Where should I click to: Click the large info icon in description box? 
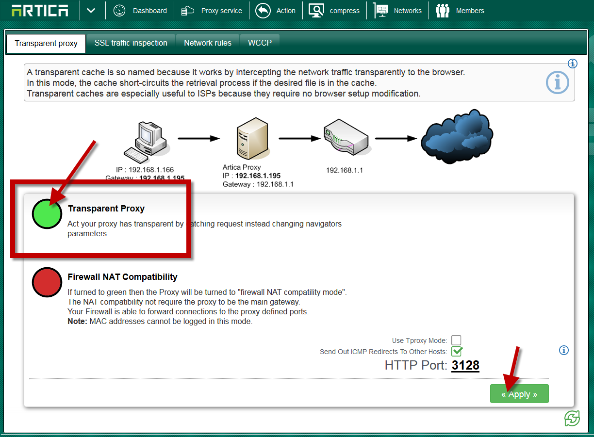[x=557, y=82]
